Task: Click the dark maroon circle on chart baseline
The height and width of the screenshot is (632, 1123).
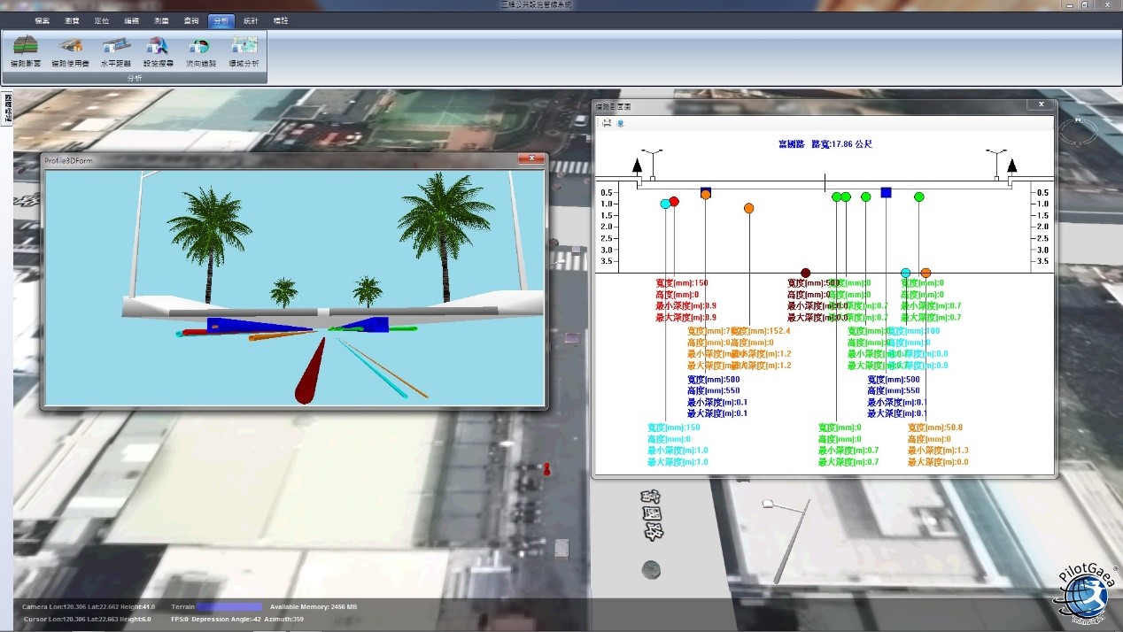Action: point(805,273)
